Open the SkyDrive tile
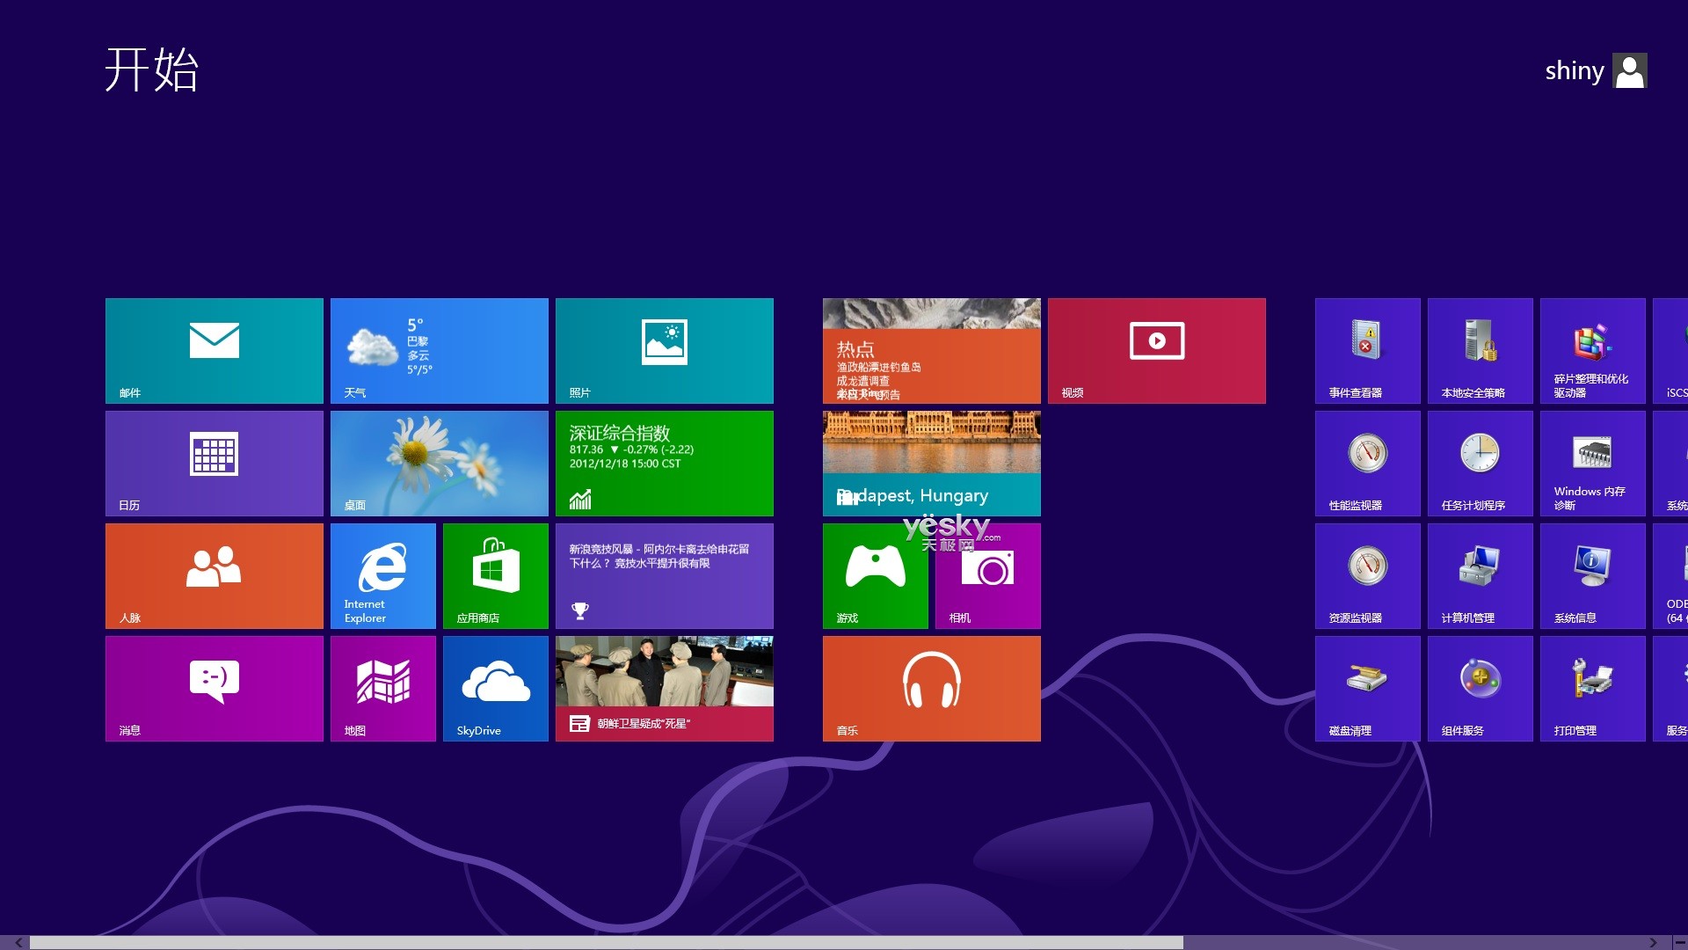1688x950 pixels. [x=495, y=689]
